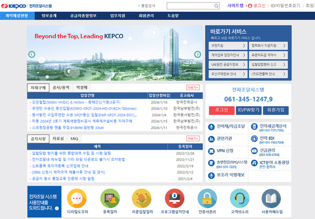Click 송변전감리PQ시스템 icon
This screenshot has height=219, width=315.
212,163
